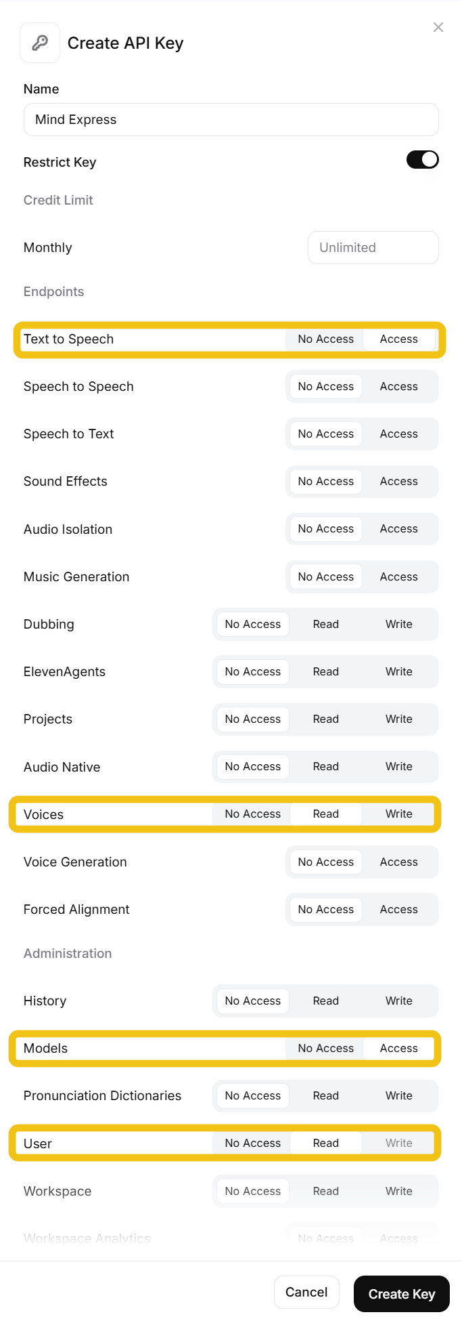Click the Mind Express name field
462x1323 pixels.
(231, 120)
